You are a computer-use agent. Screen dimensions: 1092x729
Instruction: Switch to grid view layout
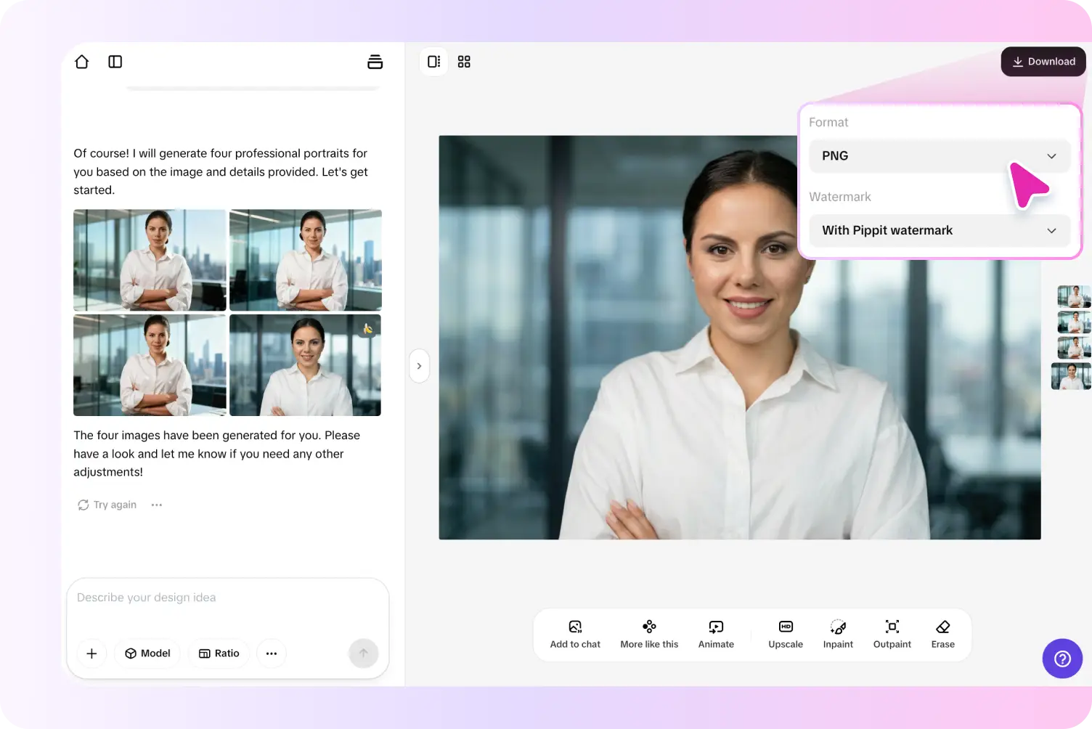464,62
